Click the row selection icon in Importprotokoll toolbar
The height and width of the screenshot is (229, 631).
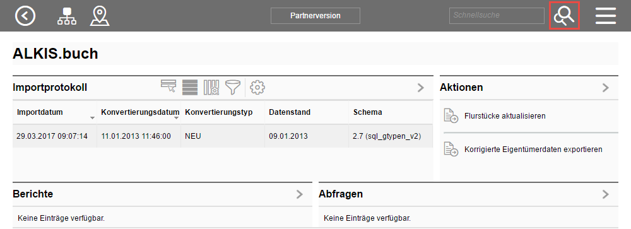tap(168, 86)
